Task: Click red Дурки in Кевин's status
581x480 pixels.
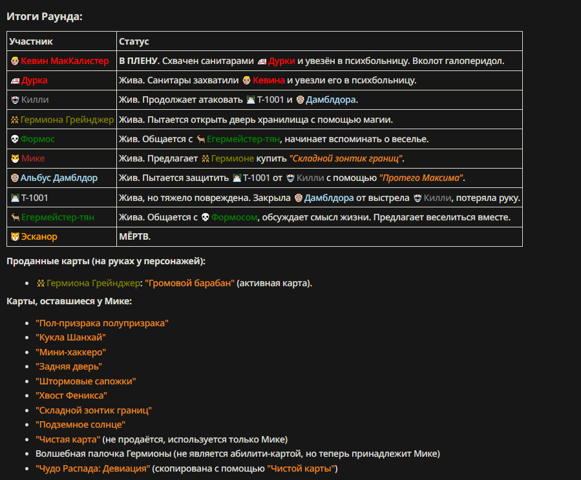Action: click(x=282, y=61)
